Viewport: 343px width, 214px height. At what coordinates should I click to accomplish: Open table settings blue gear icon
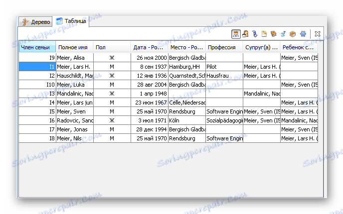[303, 34]
